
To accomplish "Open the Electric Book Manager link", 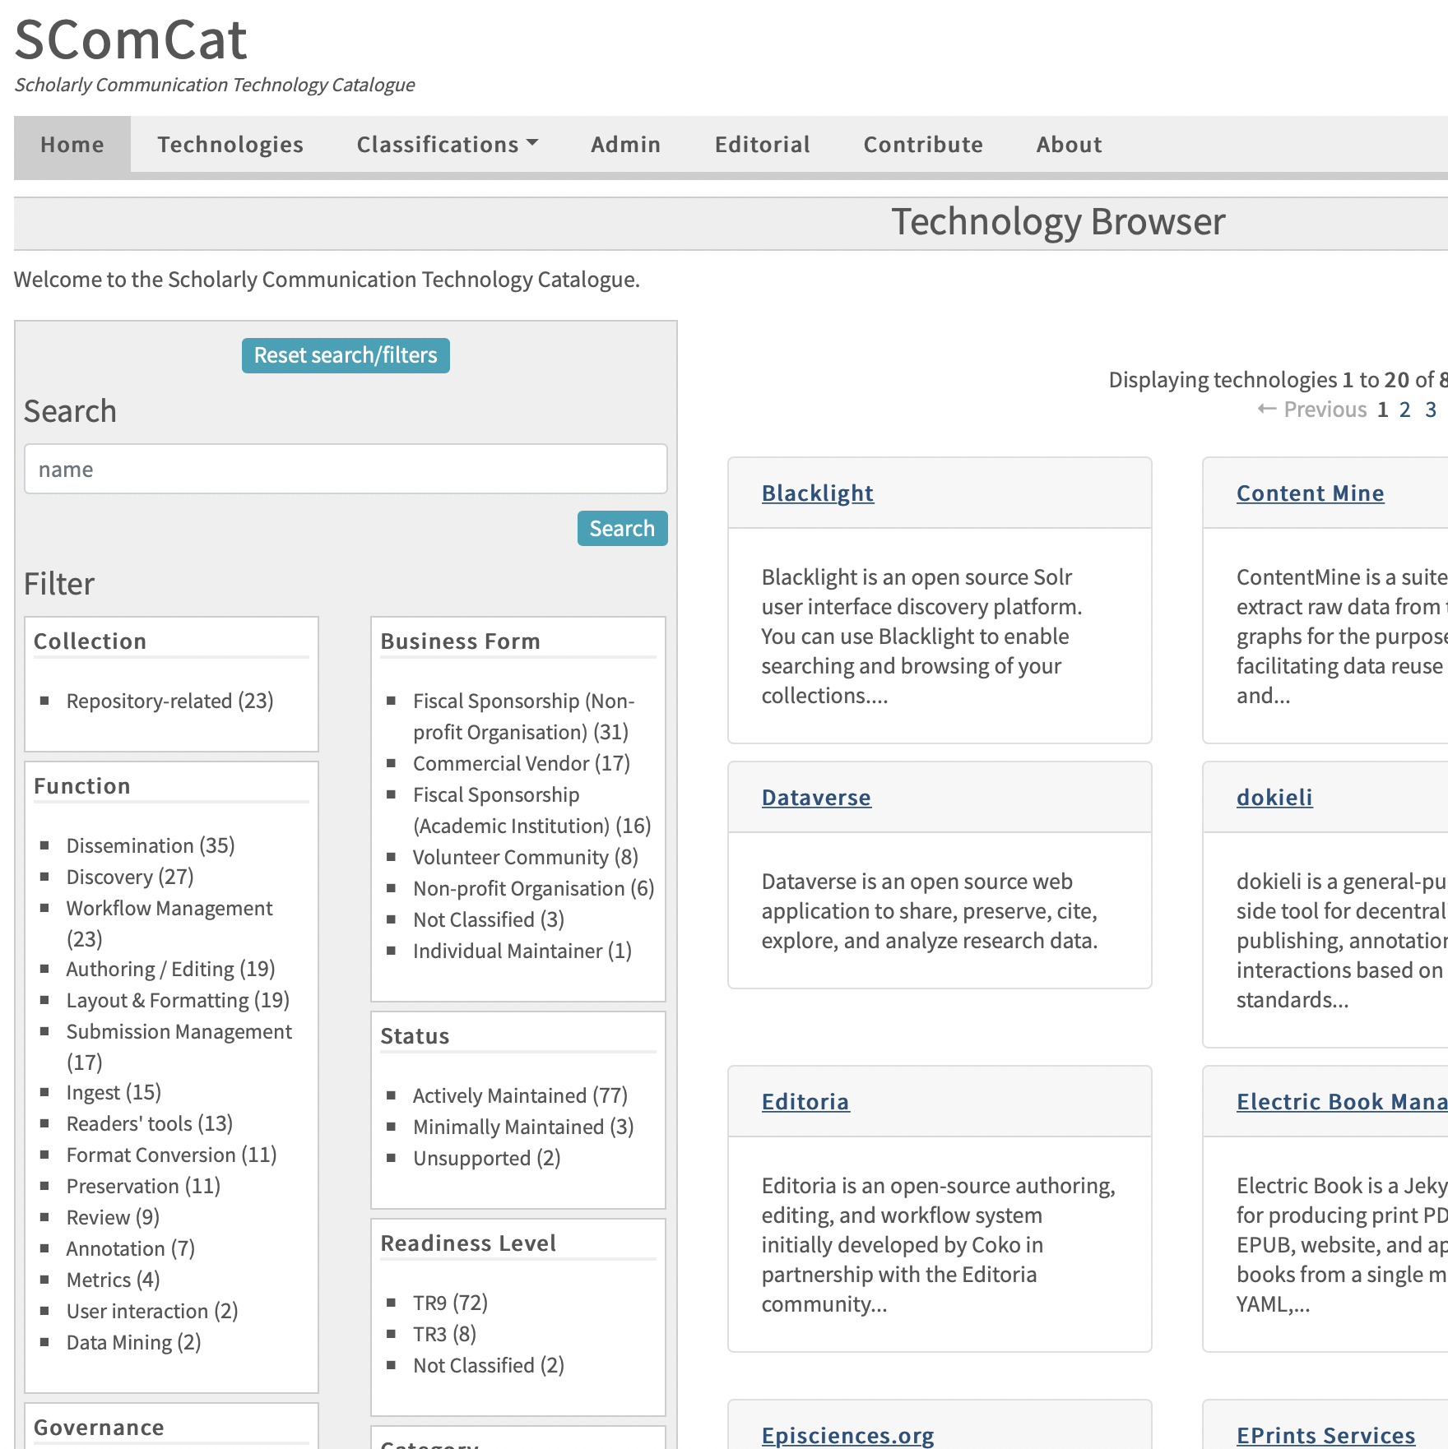I will 1342,1101.
